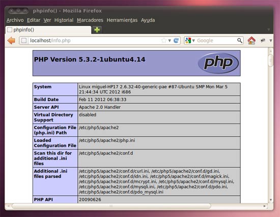
Task: Click the vertical scrollbar down arrow
Action: coord(271,200)
